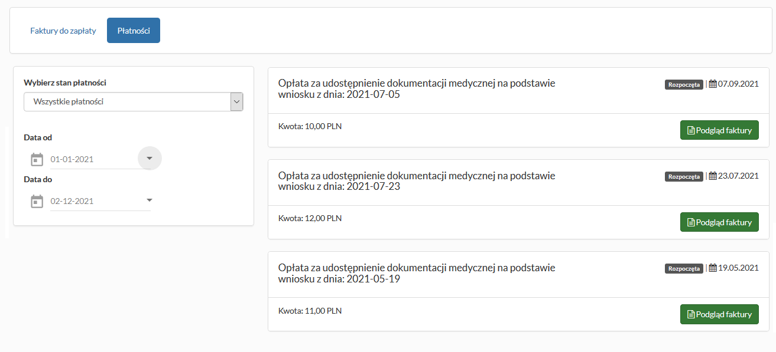Click the Rozpoczęta badge on the 19.05.2021 payment
Image resolution: width=776 pixels, height=352 pixels.
(684, 268)
